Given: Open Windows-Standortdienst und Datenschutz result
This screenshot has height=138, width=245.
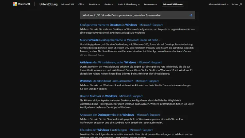Looking at the screenshot, I should [119, 81].
